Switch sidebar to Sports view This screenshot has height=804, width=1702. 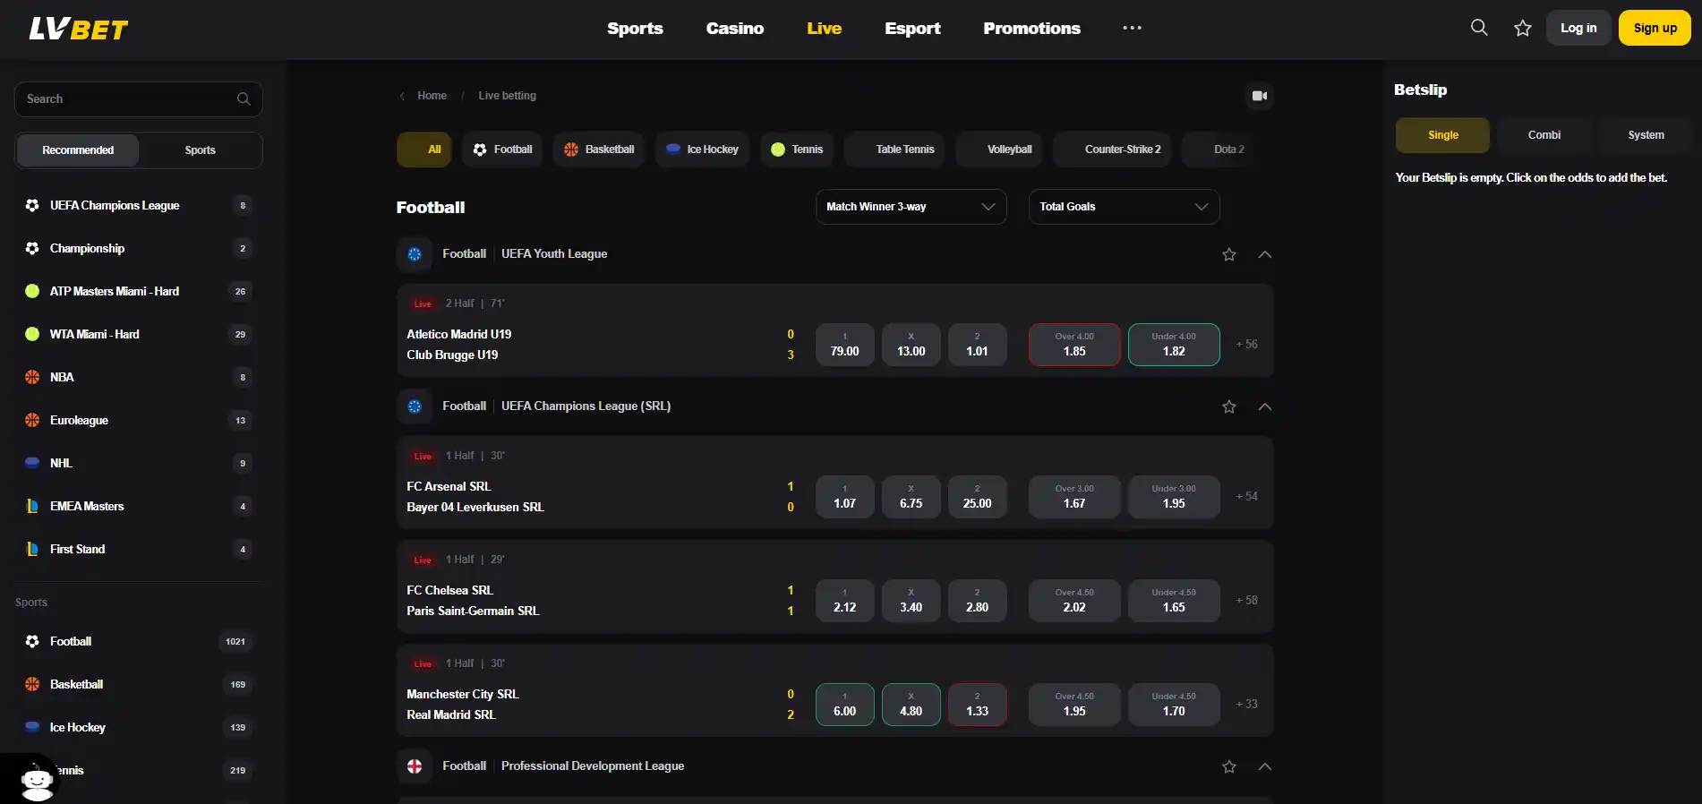point(200,150)
